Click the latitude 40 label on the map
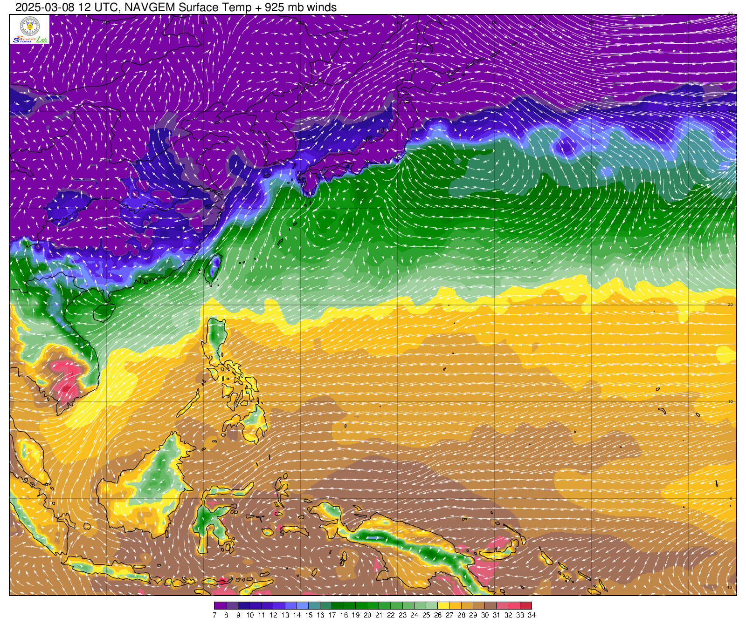The image size is (746, 624). [x=731, y=111]
